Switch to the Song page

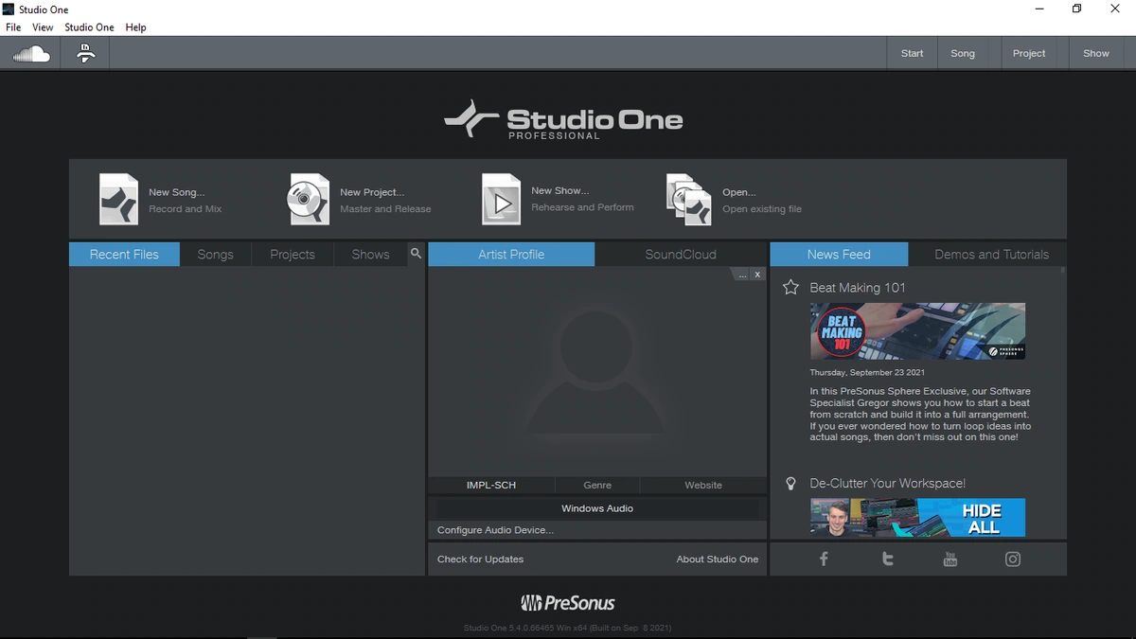[963, 53]
